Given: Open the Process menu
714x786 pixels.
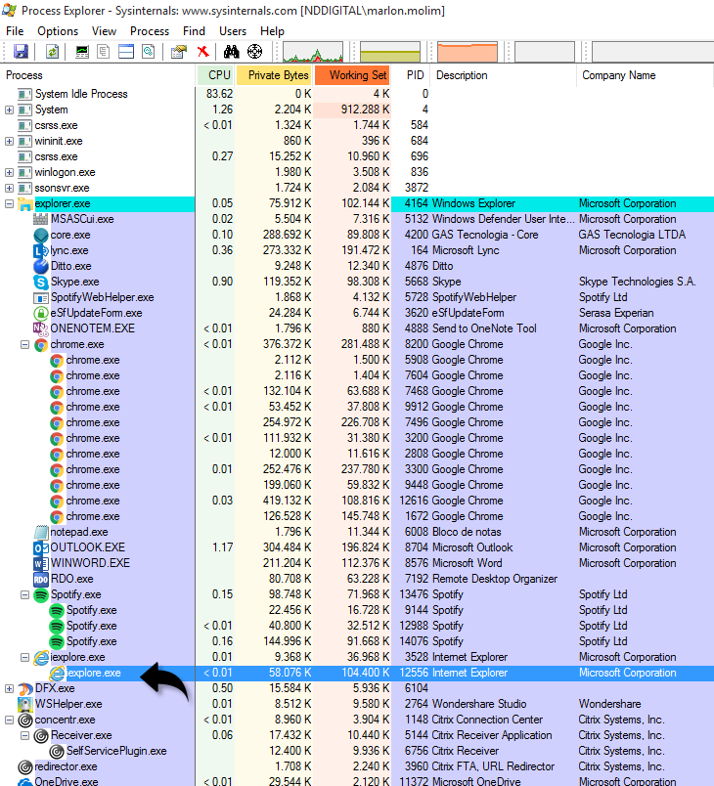Looking at the screenshot, I should (150, 31).
